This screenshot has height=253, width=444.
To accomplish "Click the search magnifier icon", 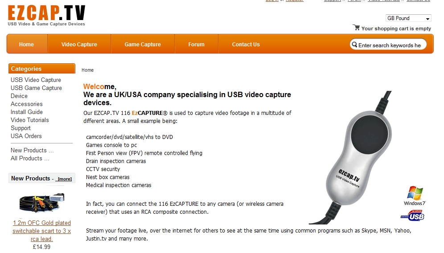I will pos(354,45).
